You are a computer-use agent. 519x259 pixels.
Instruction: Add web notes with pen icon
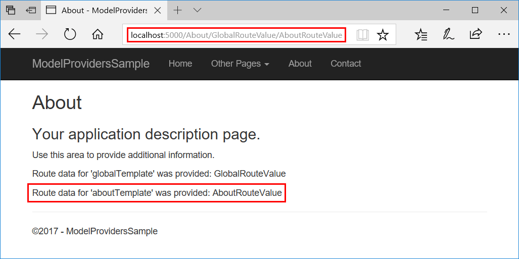point(448,34)
